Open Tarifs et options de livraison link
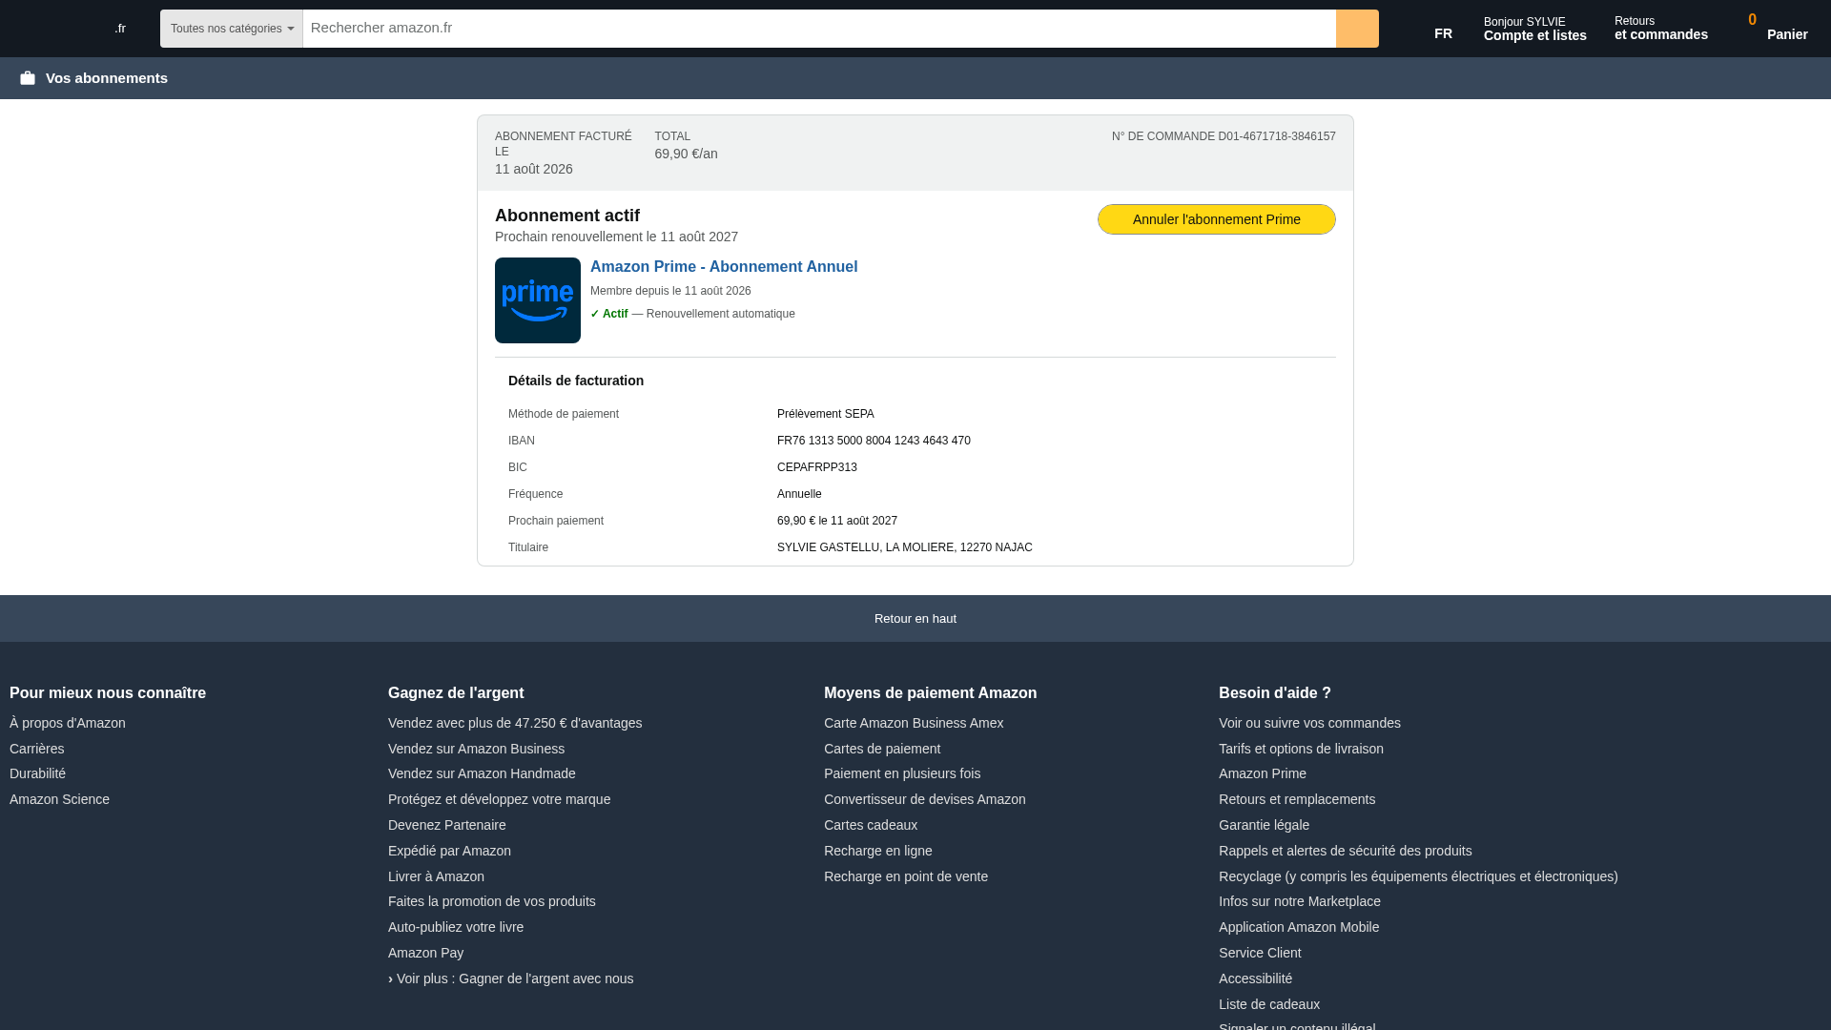This screenshot has height=1030, width=1831. point(1301,749)
